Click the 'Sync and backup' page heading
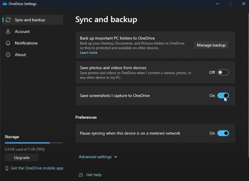The width and height of the screenshot is (249, 181). click(106, 20)
